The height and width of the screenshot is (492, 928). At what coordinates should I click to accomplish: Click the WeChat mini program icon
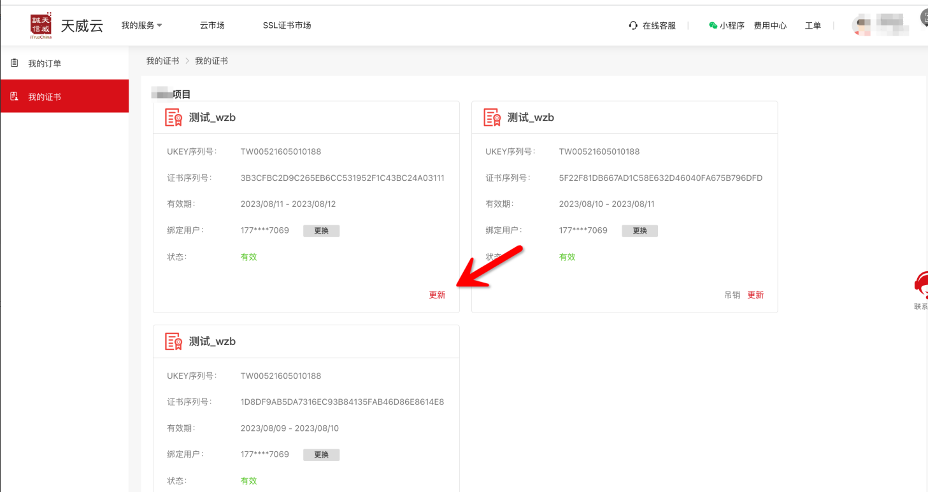coord(713,25)
